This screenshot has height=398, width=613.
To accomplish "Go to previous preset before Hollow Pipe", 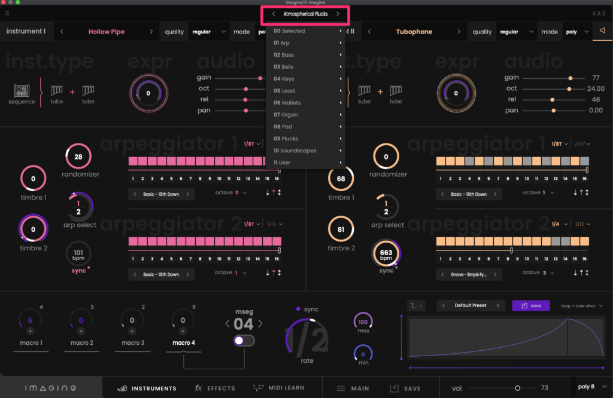I will (62, 32).
